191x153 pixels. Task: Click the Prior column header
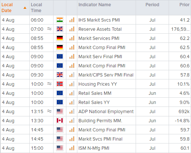tap(184, 5)
